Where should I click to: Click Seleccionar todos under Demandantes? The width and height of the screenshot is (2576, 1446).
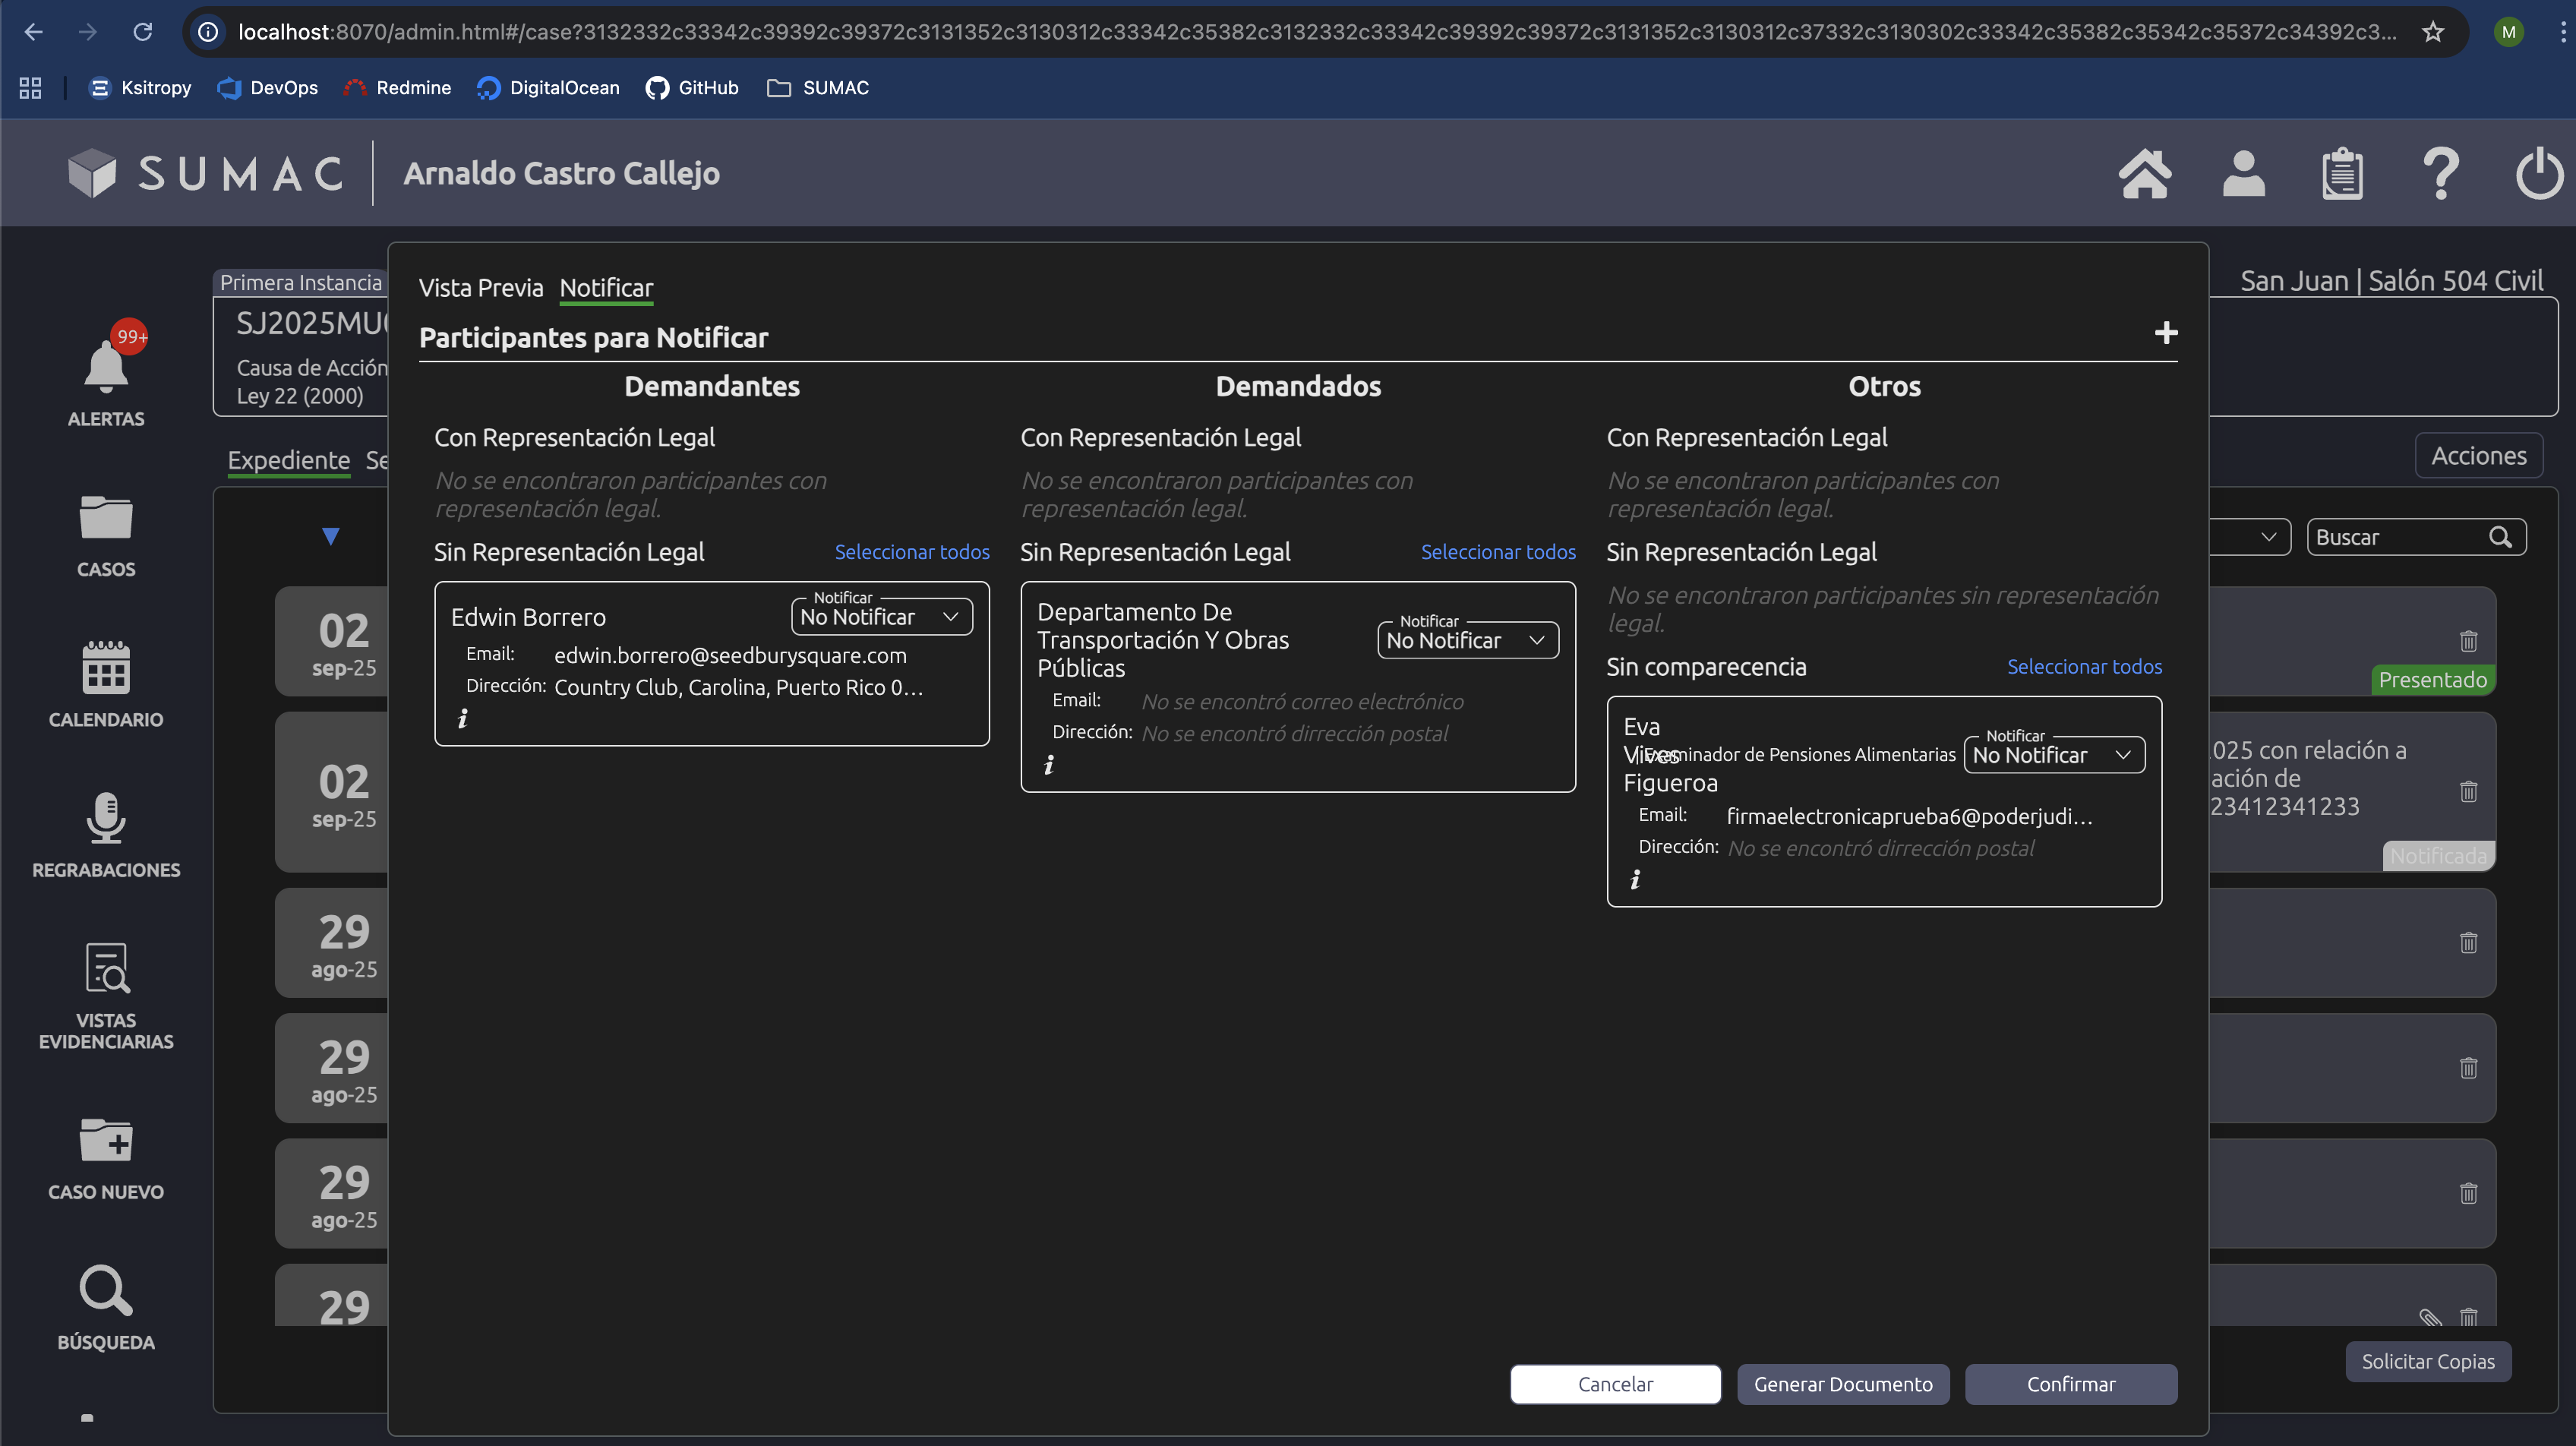(911, 552)
